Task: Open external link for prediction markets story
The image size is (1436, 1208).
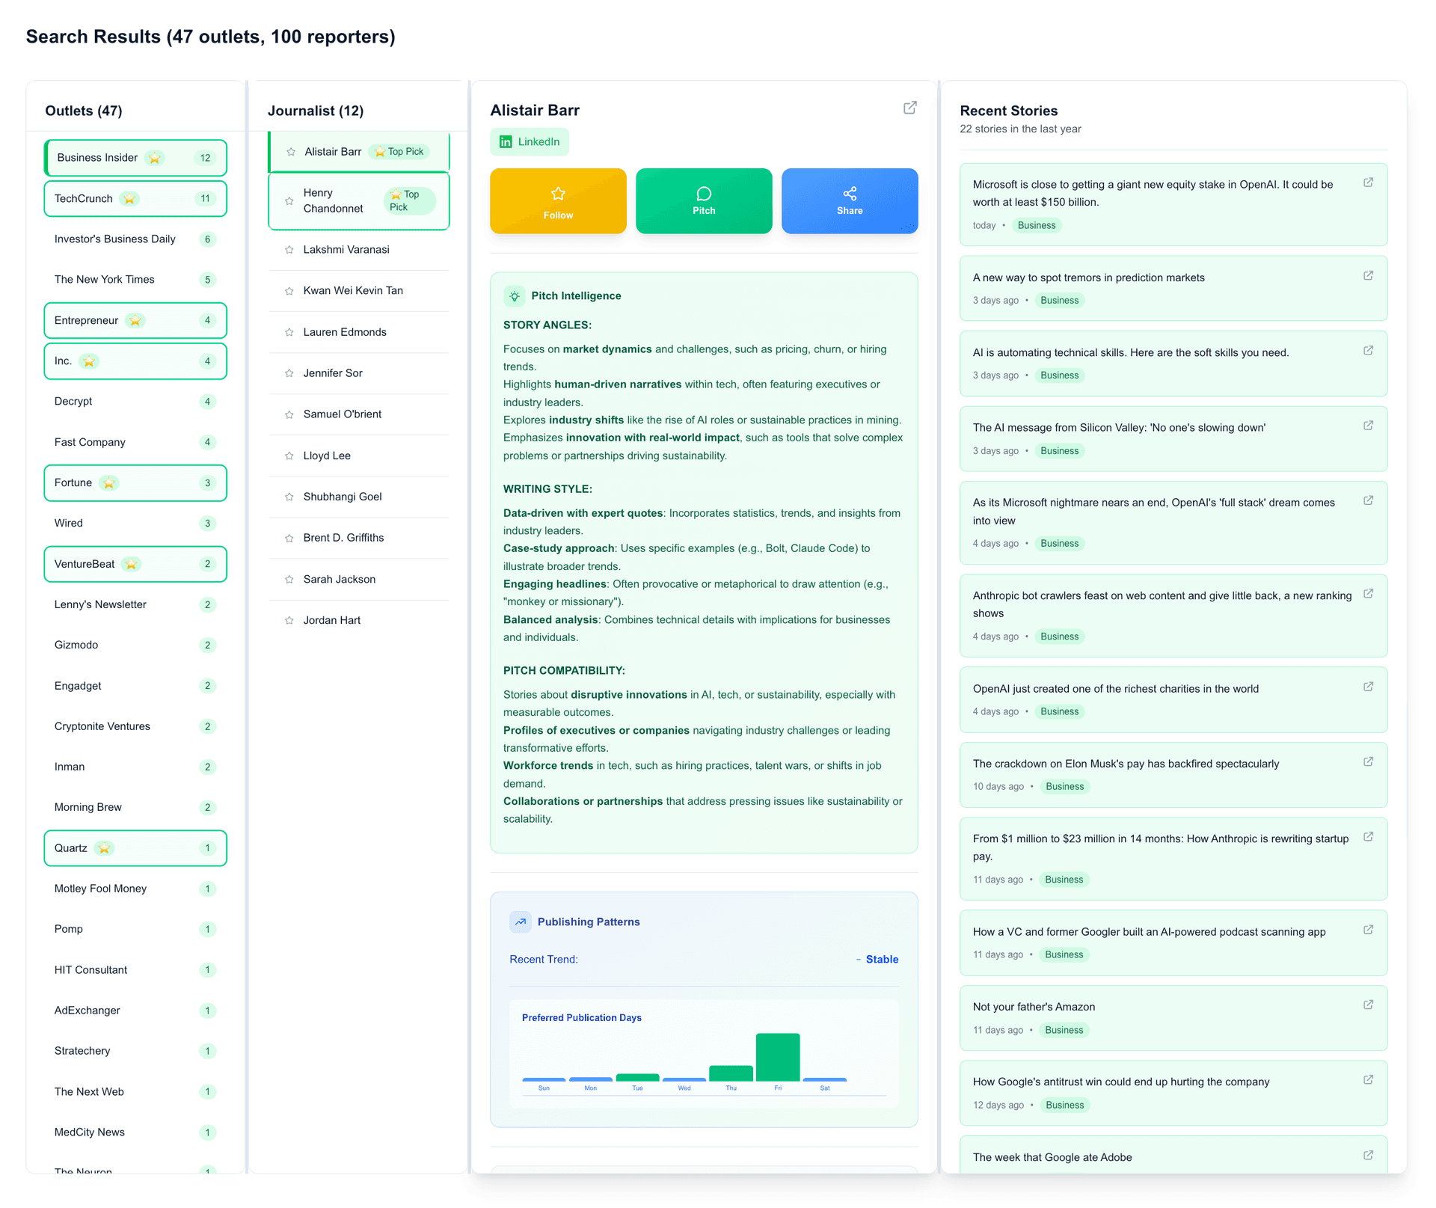Action: [x=1368, y=276]
